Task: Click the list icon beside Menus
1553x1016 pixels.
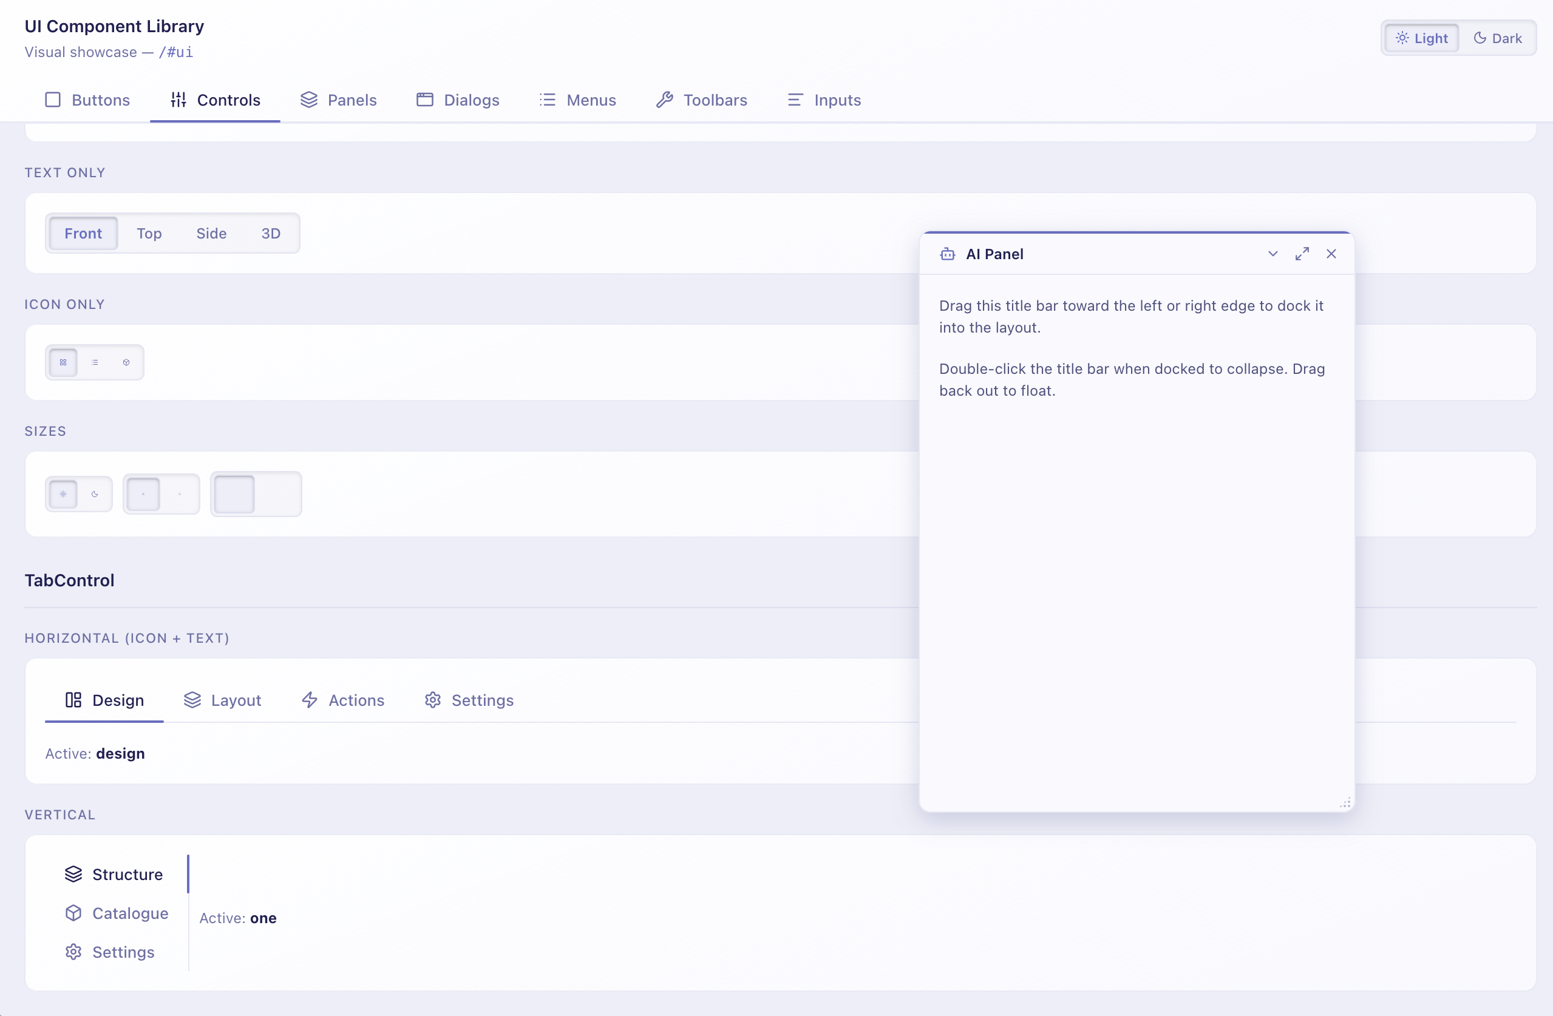Action: [x=548, y=100]
